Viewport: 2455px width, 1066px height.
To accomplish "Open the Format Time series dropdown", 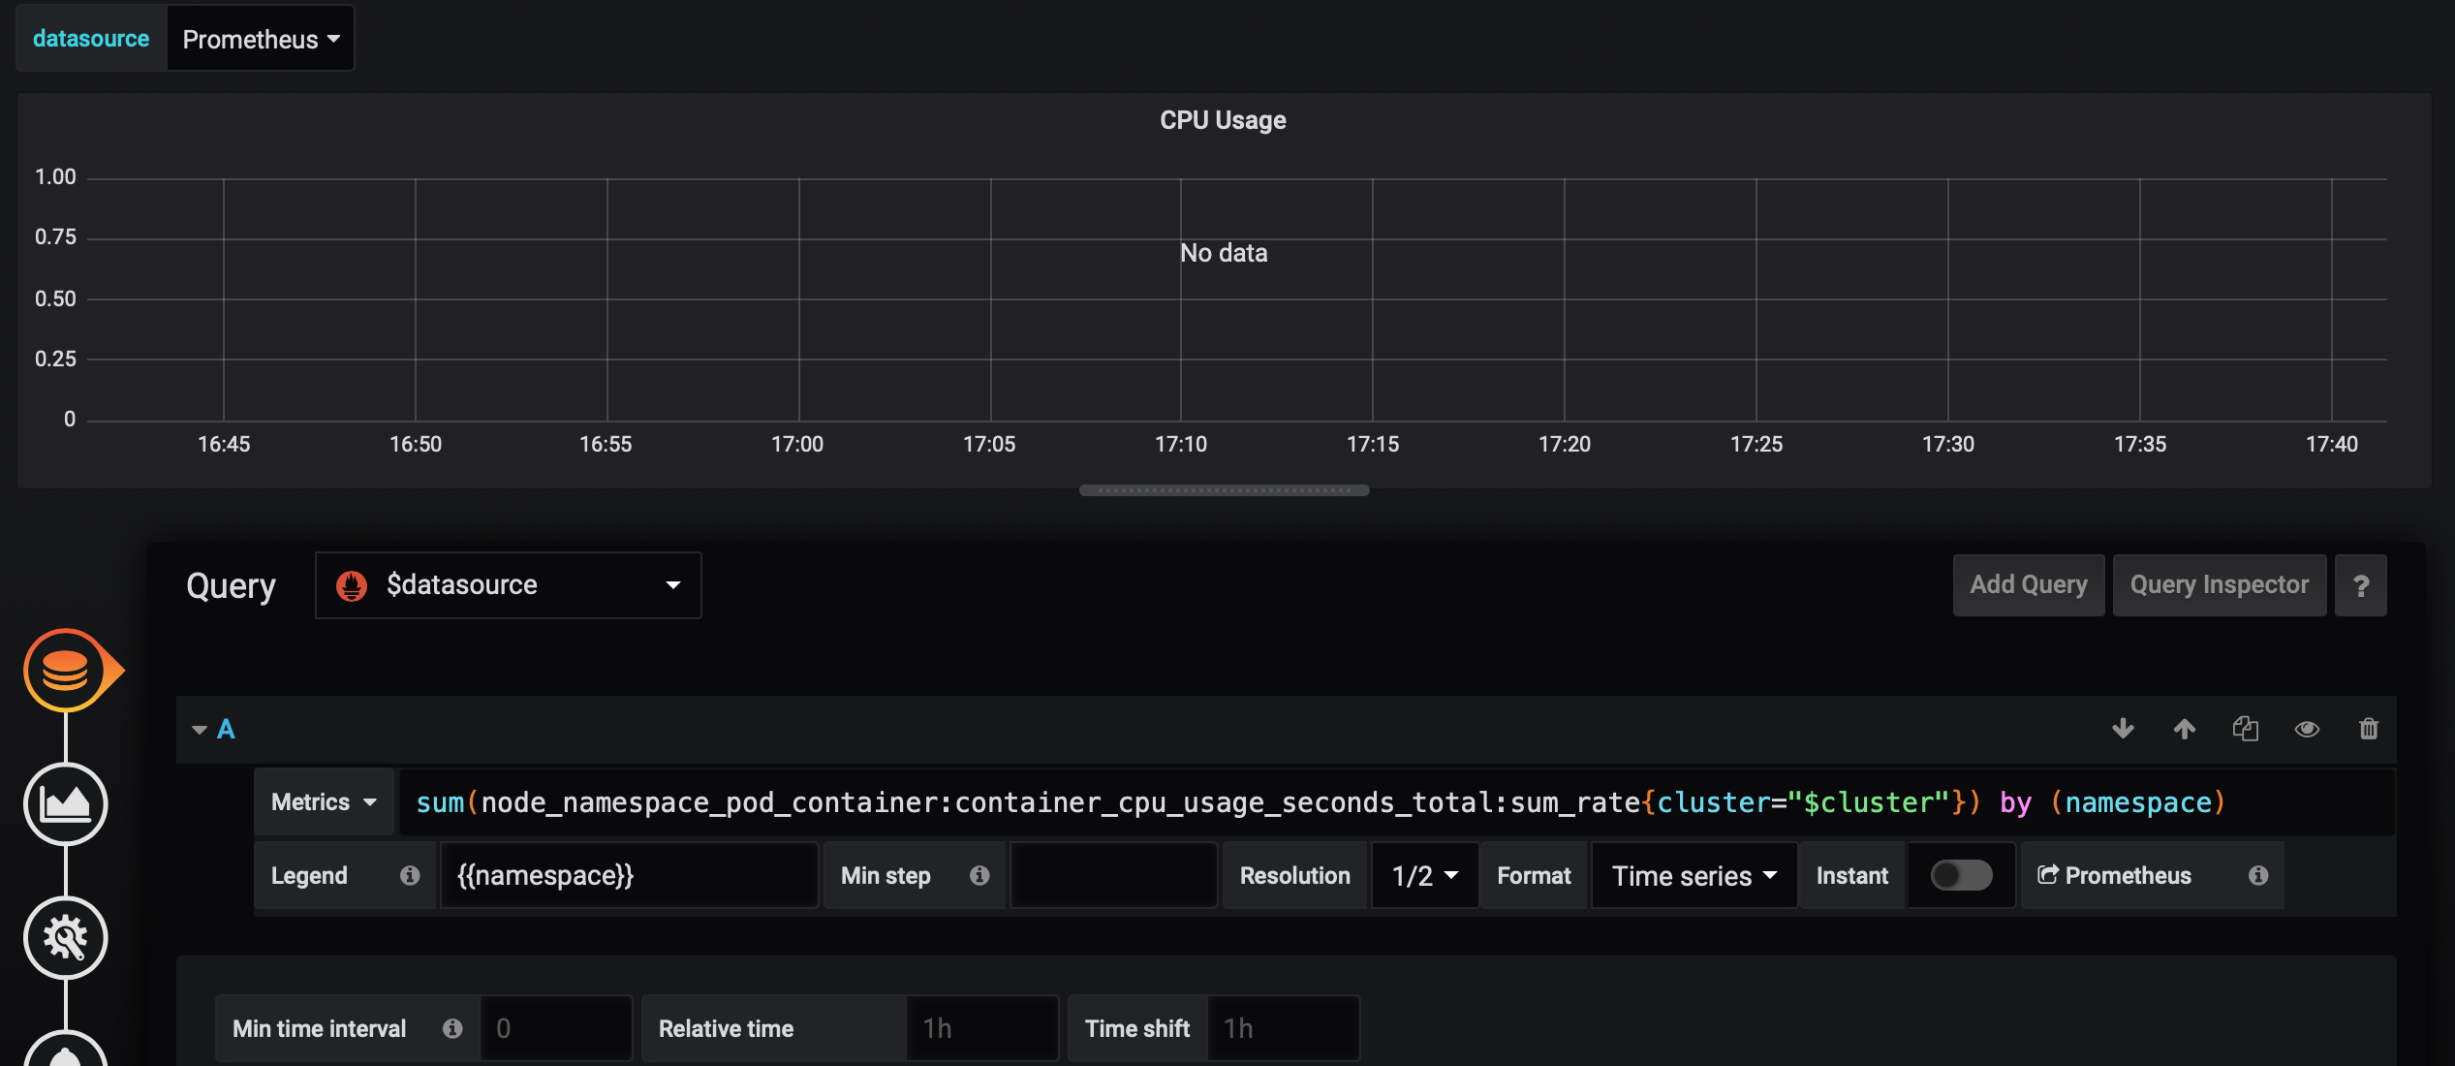I will coord(1693,875).
